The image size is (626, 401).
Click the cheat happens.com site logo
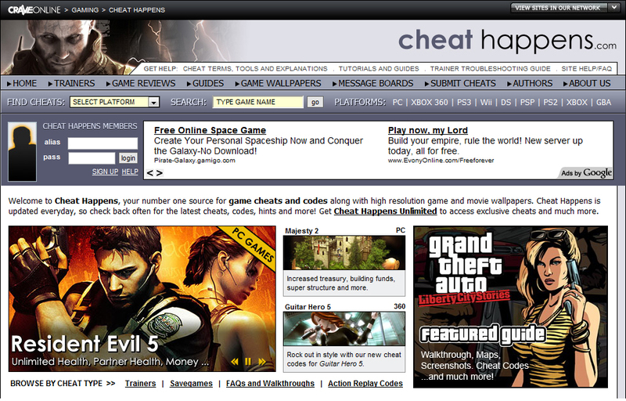tap(507, 41)
